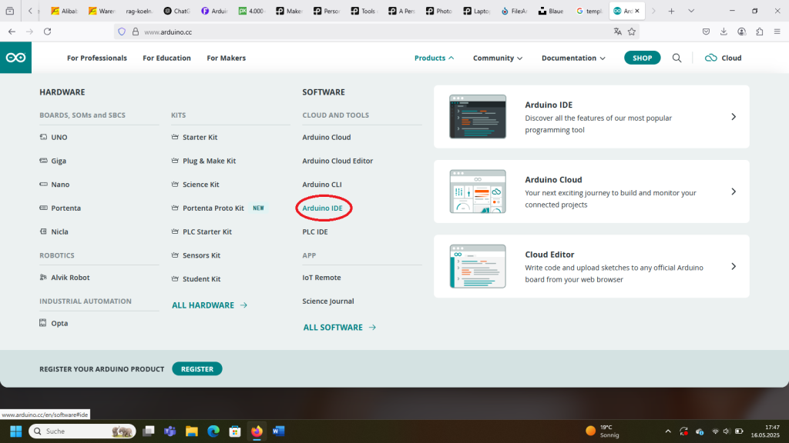789x443 pixels.
Task: Open the Arduino IDE software link
Action: [x=323, y=208]
